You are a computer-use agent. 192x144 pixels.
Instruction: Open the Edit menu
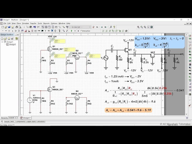pos(9,23)
